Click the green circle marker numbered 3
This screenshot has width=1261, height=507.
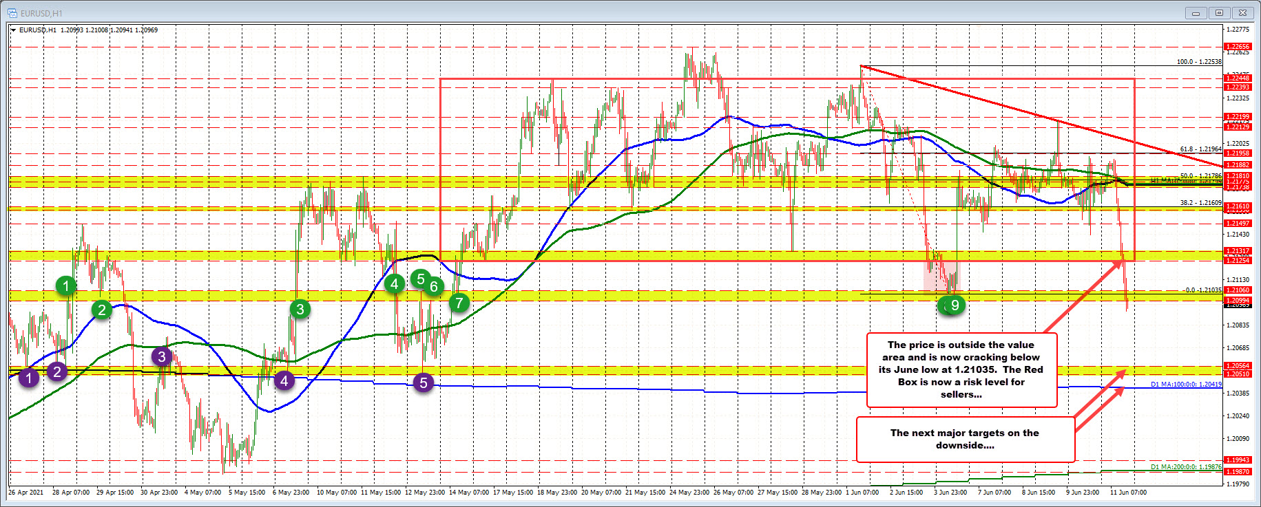(300, 310)
